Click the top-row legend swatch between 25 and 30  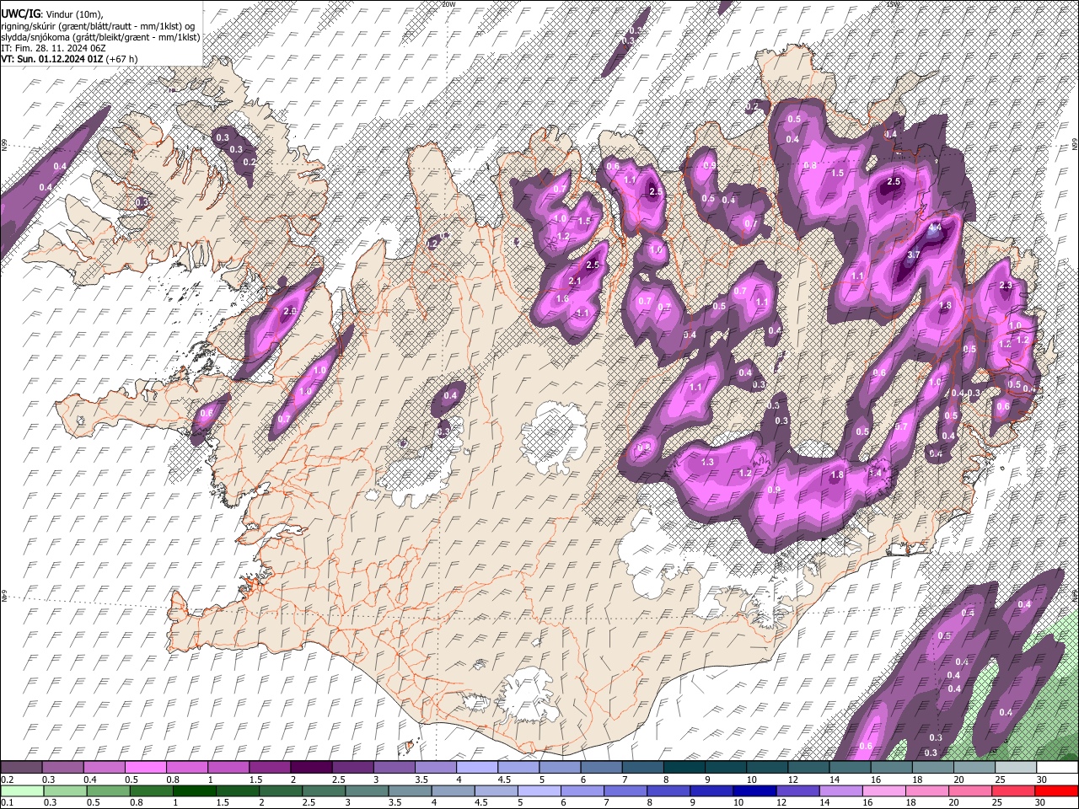[x=1016, y=767]
